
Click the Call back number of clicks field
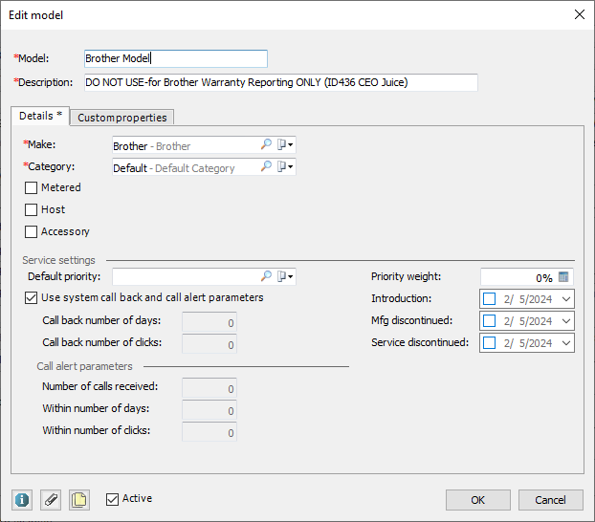click(x=209, y=344)
